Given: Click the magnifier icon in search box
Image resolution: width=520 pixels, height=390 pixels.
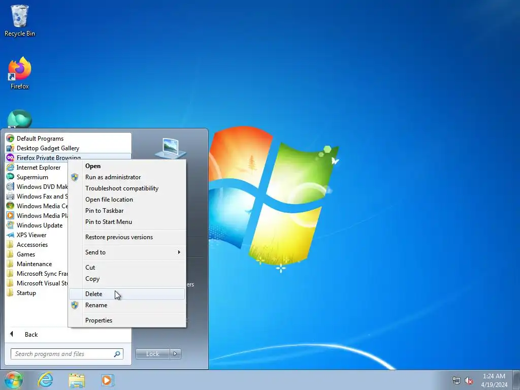Looking at the screenshot, I should point(117,354).
